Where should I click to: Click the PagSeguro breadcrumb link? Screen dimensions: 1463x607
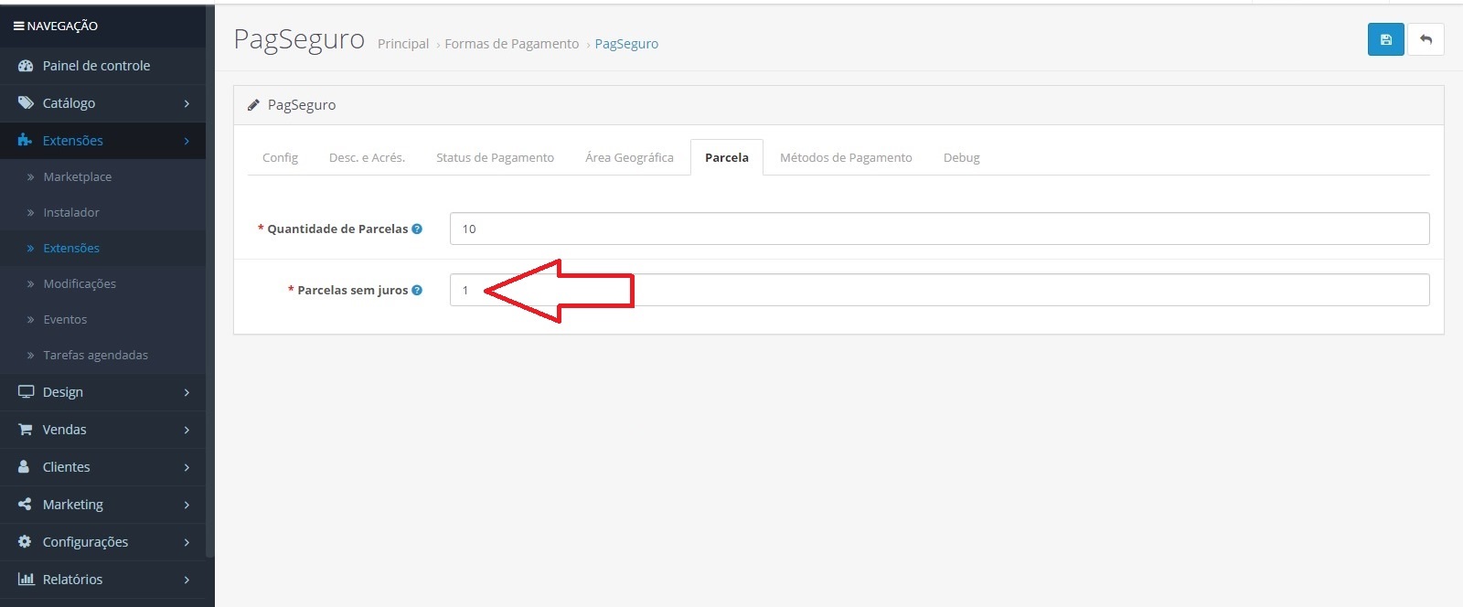point(626,44)
